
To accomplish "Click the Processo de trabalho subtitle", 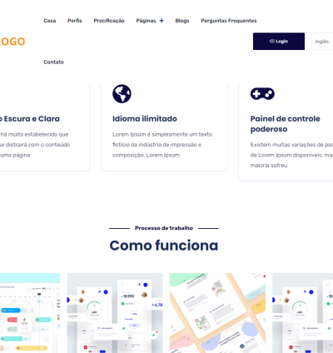I will tap(164, 228).
